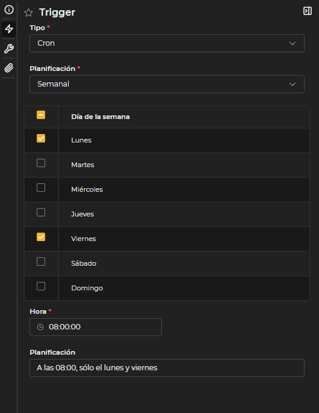Uncheck the Lunes checkbox
Viewport: 319px width, 413px height.
[x=41, y=138]
